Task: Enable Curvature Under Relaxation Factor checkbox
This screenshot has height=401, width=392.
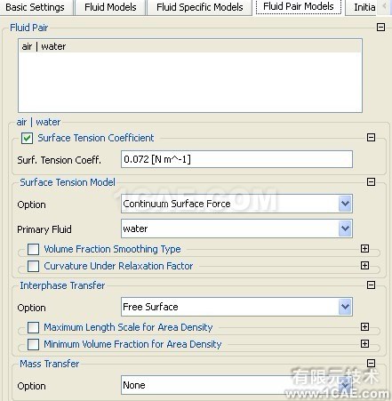Action: (x=33, y=266)
